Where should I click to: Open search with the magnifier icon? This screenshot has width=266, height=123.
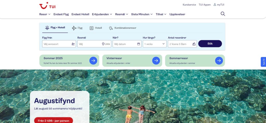tap(223, 14)
